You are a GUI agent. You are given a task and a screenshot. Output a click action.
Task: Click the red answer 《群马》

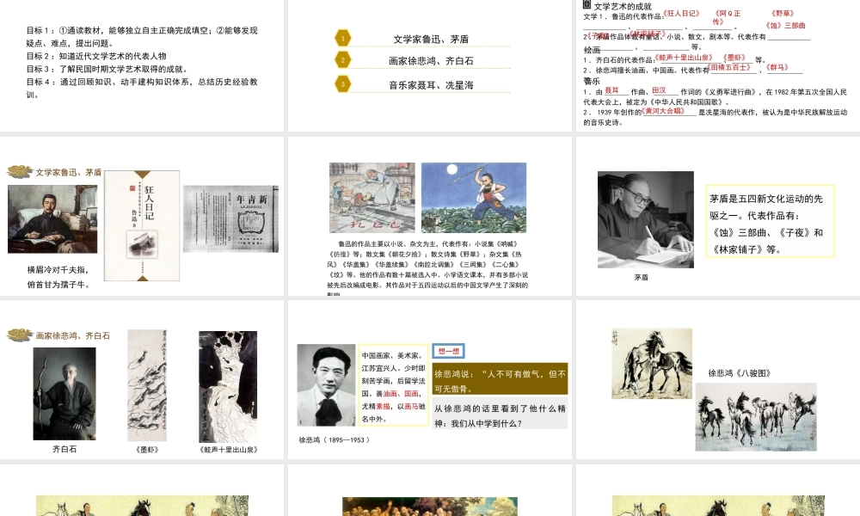click(x=776, y=67)
